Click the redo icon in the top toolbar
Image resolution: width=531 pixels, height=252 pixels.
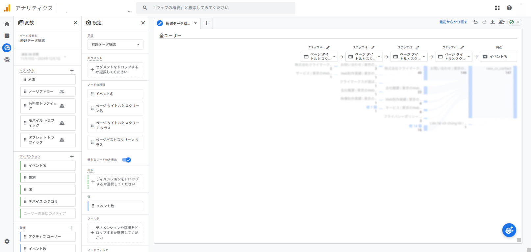pyautogui.click(x=484, y=22)
